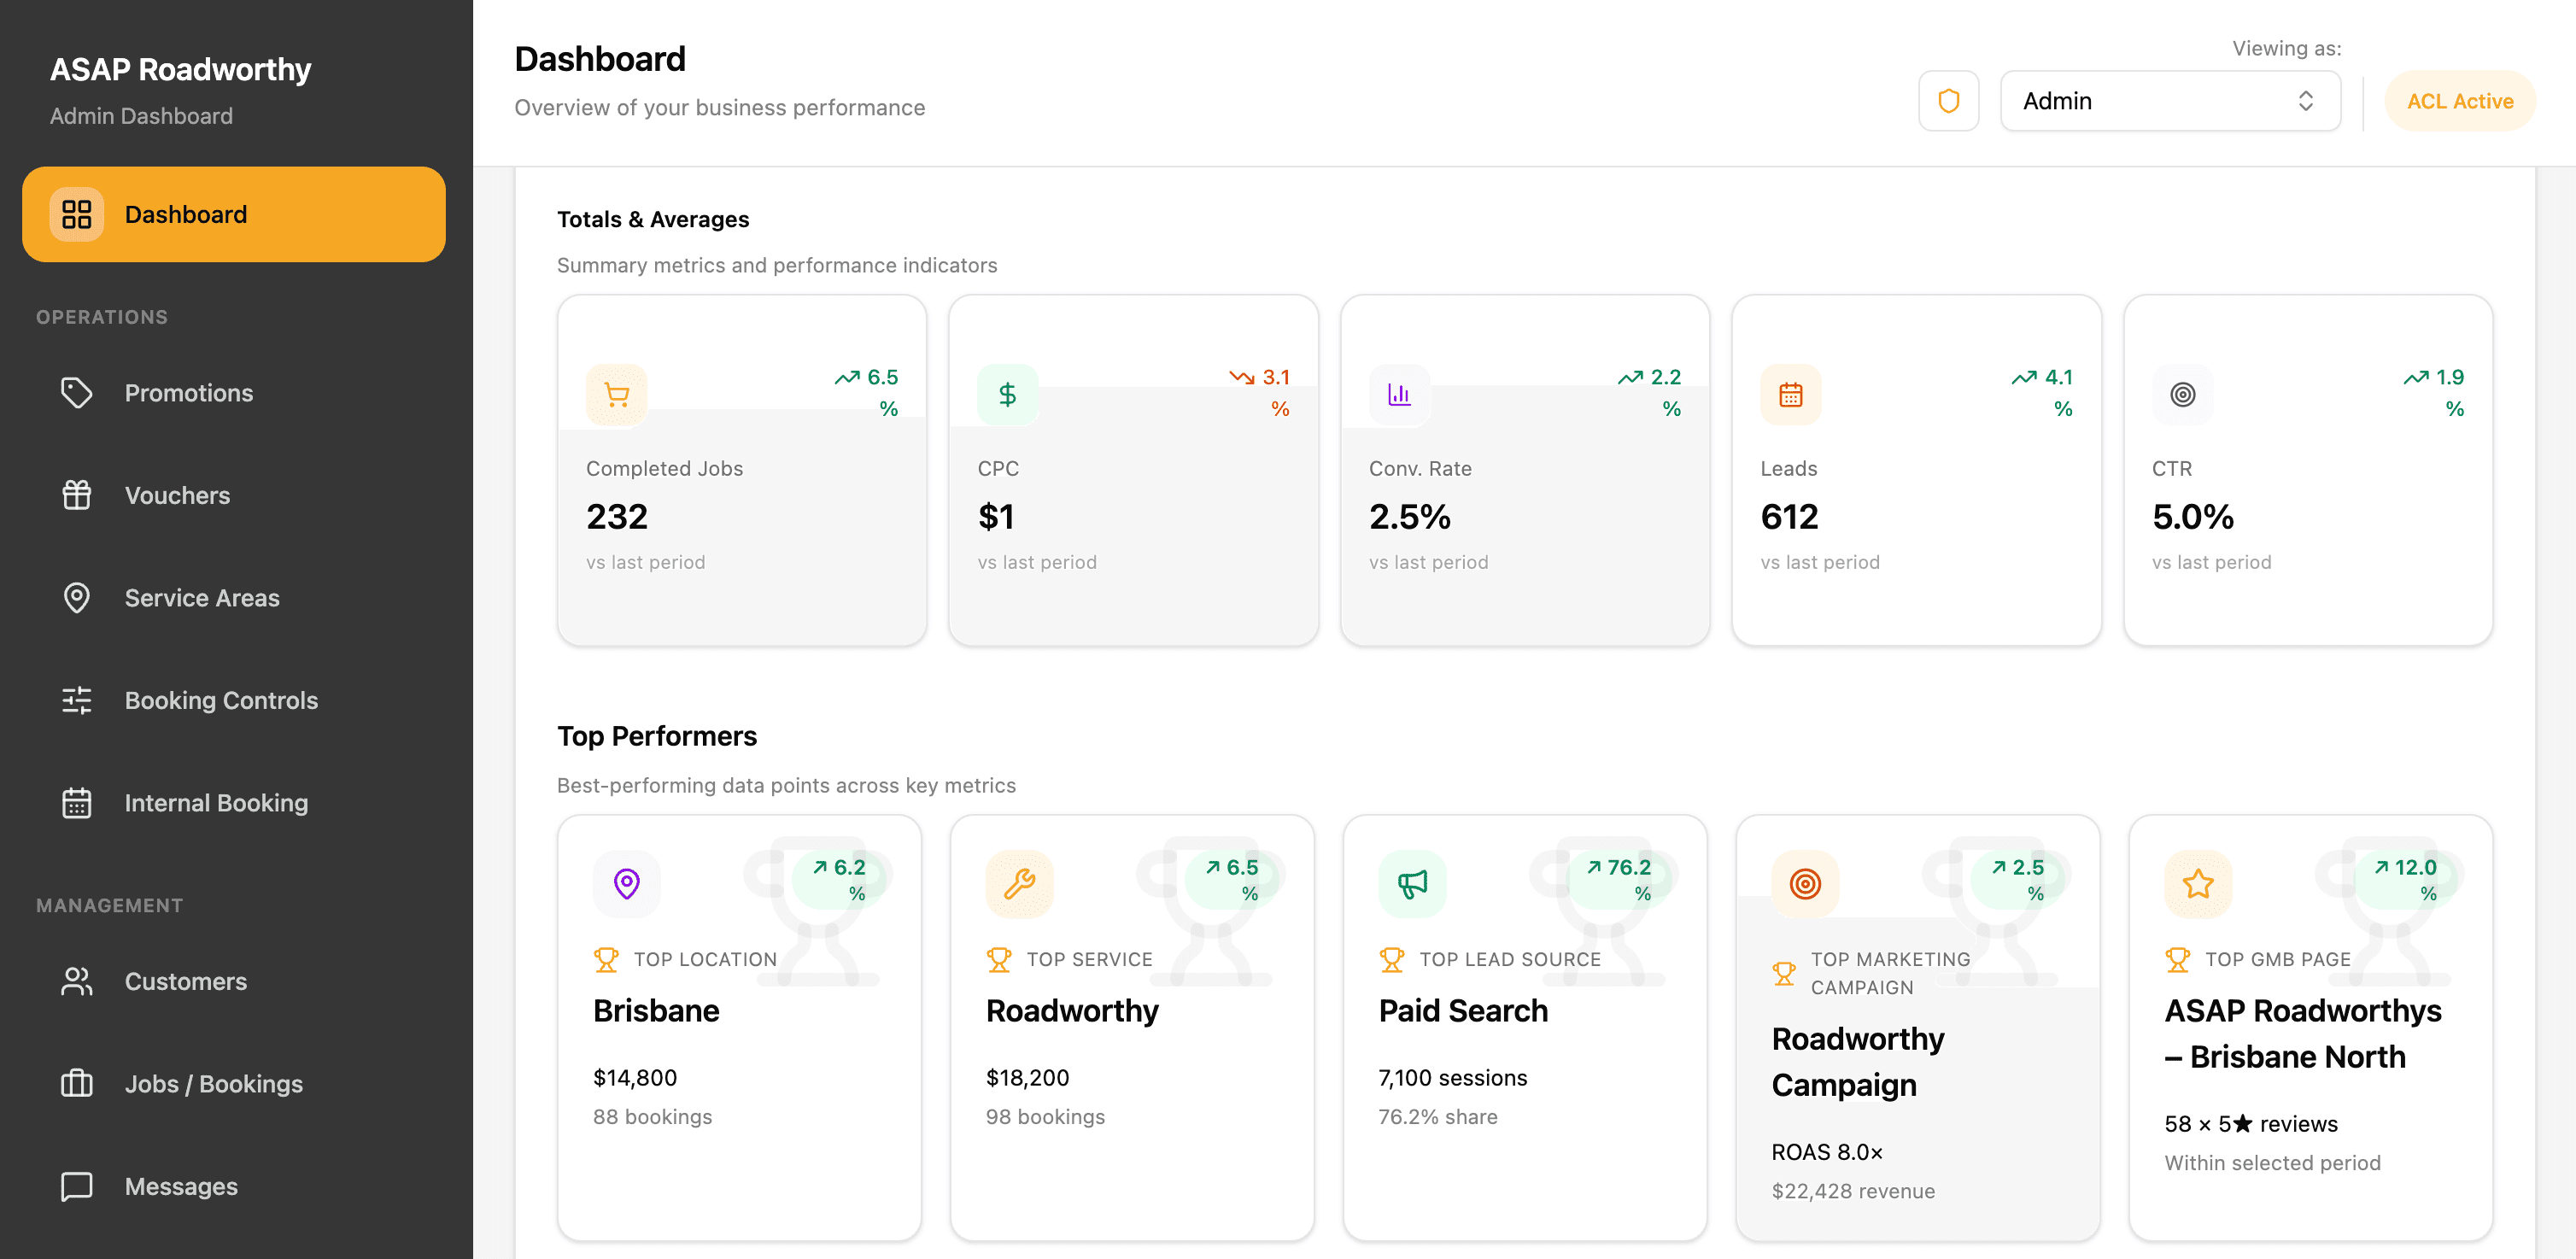This screenshot has width=2576, height=1259.
Task: Click the Top Lead Source megaphone icon
Action: click(x=1412, y=884)
